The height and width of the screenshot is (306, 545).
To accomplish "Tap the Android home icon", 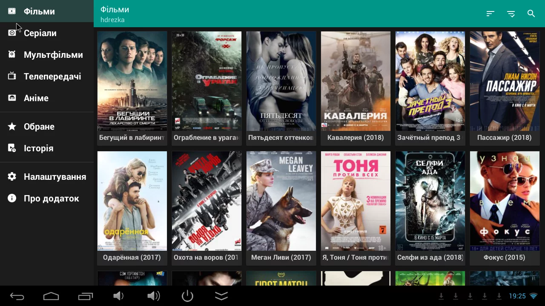I will coord(51,296).
